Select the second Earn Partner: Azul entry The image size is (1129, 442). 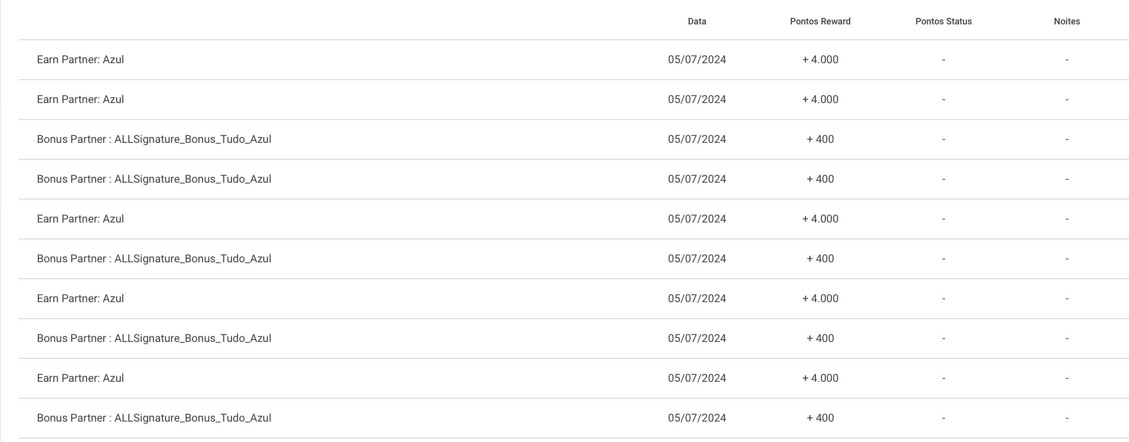(x=573, y=100)
